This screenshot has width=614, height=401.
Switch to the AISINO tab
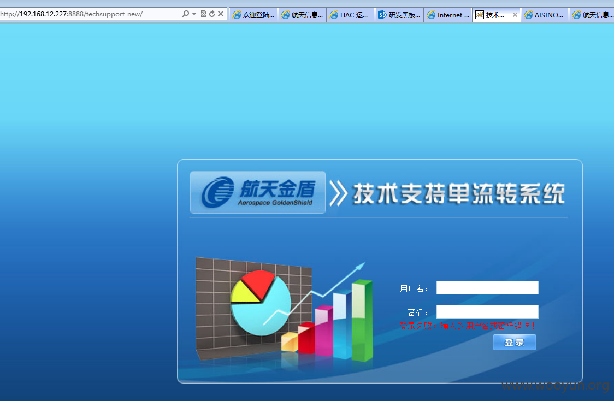click(x=545, y=15)
